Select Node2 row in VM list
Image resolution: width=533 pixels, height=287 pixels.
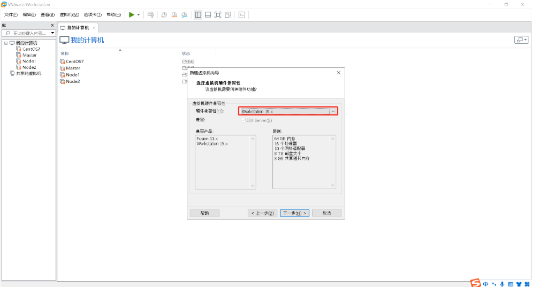point(73,82)
